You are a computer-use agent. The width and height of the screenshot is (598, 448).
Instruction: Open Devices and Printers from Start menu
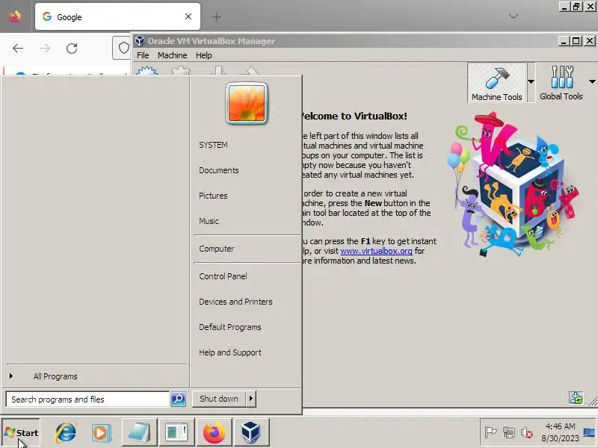click(x=235, y=302)
